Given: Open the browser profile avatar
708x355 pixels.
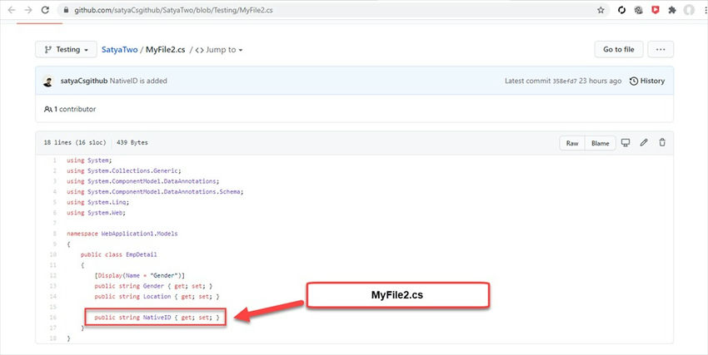Looking at the screenshot, I should point(689,10).
